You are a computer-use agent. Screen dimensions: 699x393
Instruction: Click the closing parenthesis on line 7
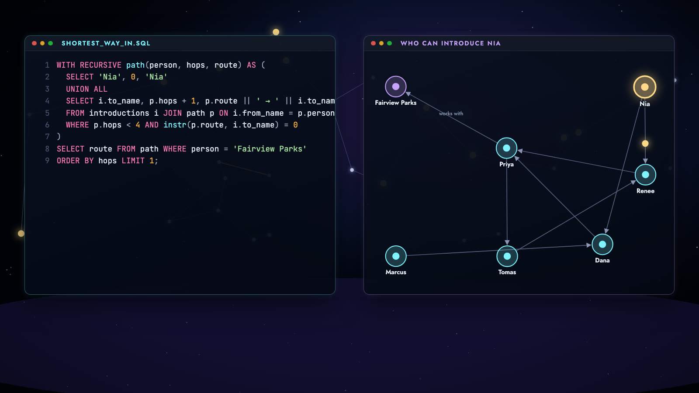[x=59, y=137]
